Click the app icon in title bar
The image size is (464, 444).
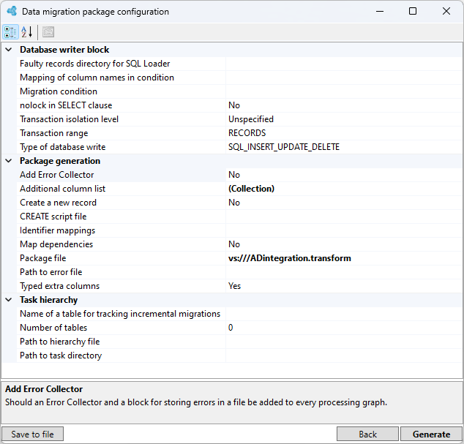(12, 11)
